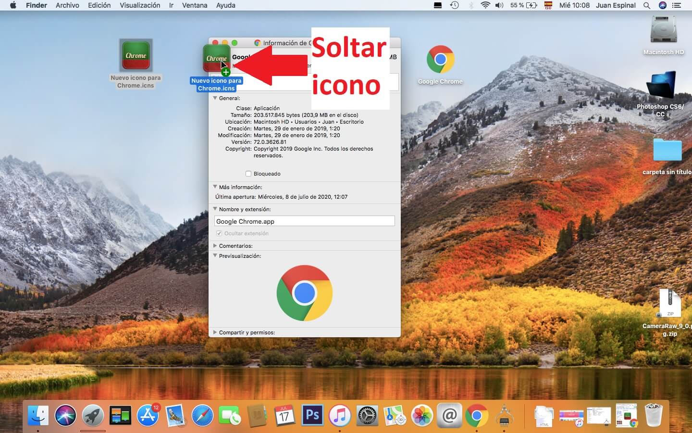Open Launchpad rocket icon in Dock
The height and width of the screenshot is (433, 692).
click(93, 415)
